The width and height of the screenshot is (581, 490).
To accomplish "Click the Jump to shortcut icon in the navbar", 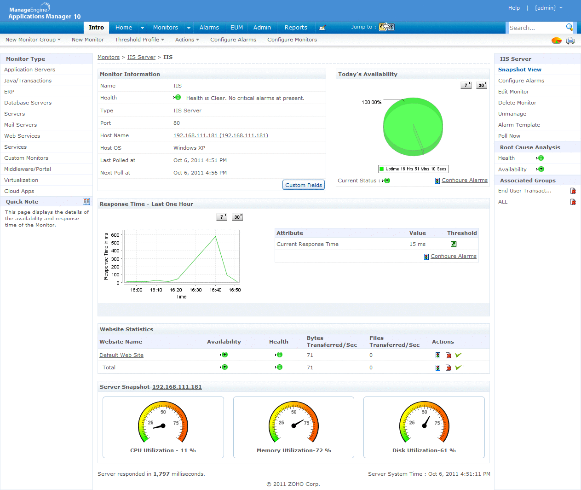I will click(x=386, y=27).
